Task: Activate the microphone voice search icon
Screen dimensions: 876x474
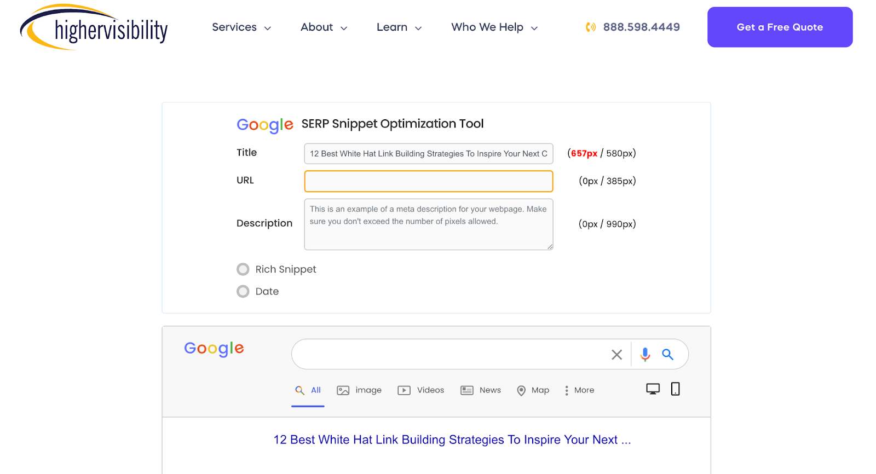Action: coord(646,355)
